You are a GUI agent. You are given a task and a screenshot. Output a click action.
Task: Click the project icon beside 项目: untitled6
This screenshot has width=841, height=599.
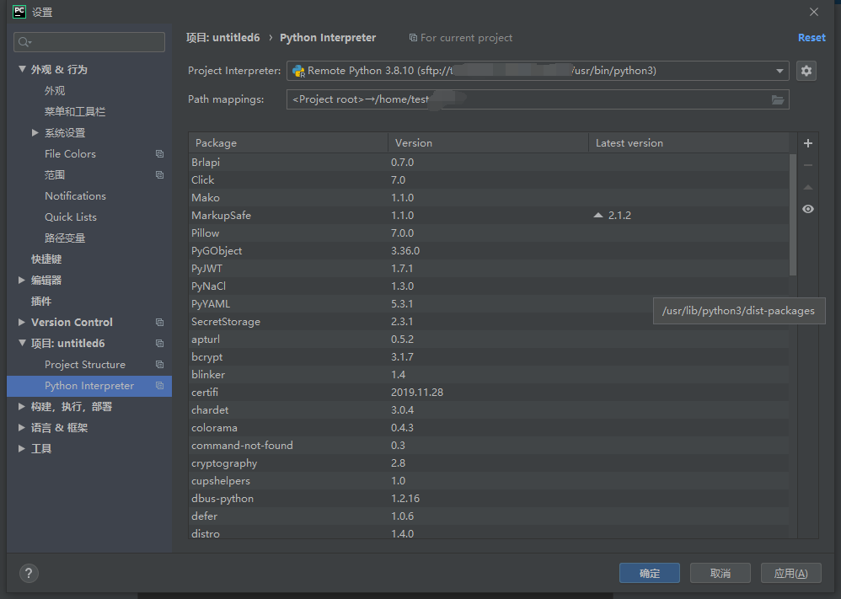[159, 343]
